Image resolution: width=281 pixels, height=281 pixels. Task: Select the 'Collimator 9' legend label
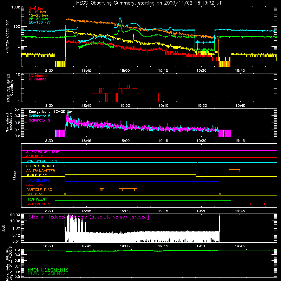[x=39, y=120]
